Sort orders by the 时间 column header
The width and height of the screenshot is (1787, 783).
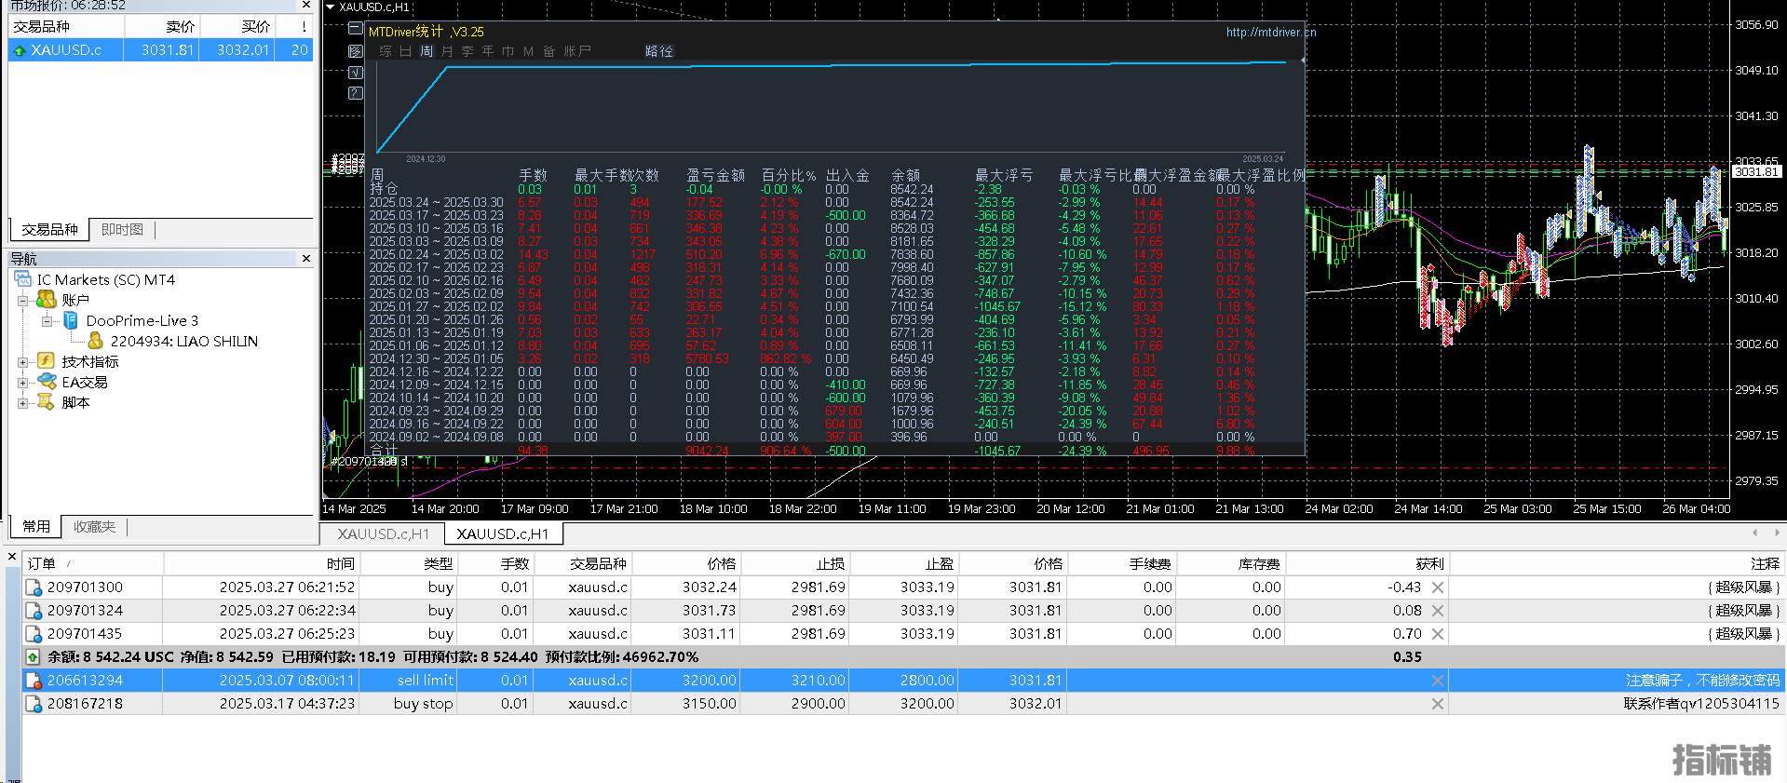pyautogui.click(x=262, y=563)
